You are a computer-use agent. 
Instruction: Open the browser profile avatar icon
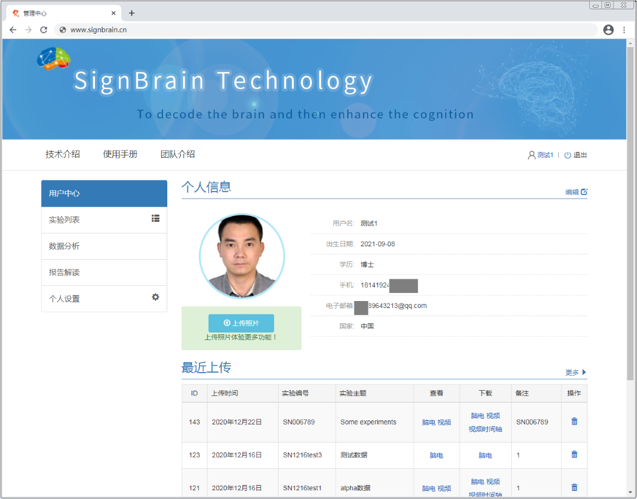(x=608, y=30)
